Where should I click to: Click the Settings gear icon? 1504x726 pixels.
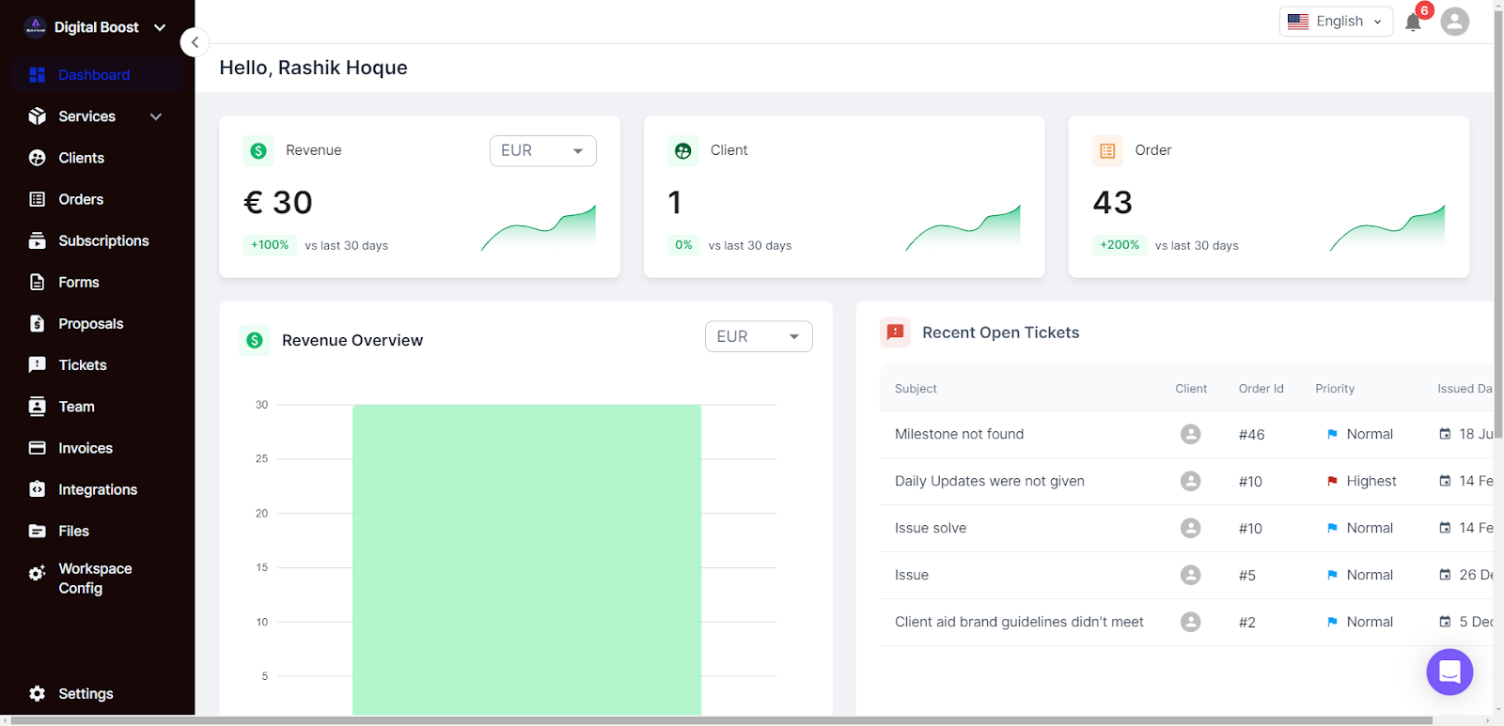(38, 693)
